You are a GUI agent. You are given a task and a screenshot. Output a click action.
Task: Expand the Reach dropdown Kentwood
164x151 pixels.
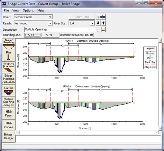click(50, 23)
